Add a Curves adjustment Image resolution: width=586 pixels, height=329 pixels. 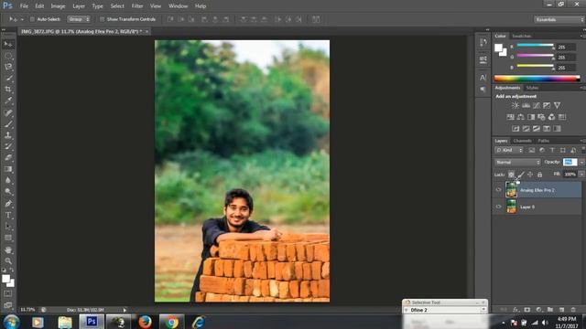537,106
